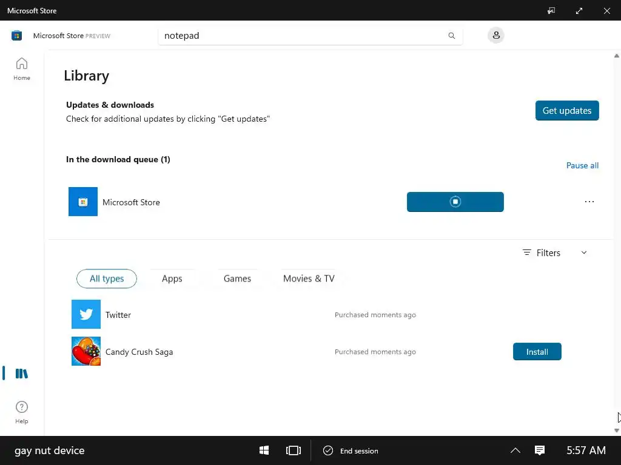Image resolution: width=621 pixels, height=465 pixels.
Task: Click Candy Crush's 'Purchased moments ago' text
Action: 375,352
